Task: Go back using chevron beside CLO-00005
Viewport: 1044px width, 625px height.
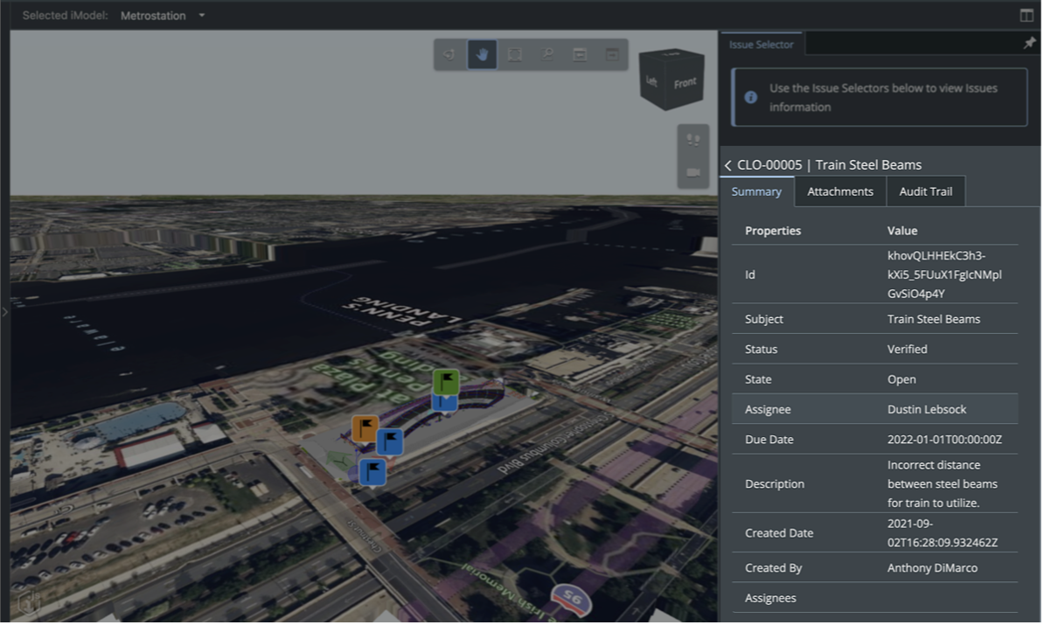Action: pyautogui.click(x=727, y=165)
